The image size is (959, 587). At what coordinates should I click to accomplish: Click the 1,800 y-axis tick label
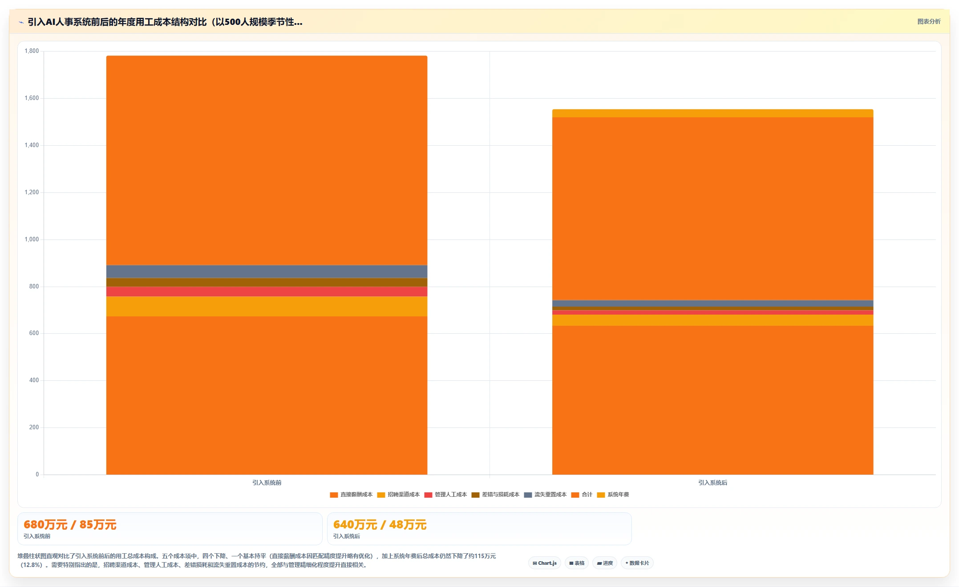[32, 51]
